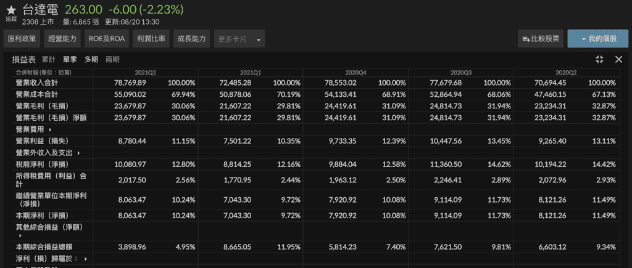The image size is (632, 268).
Task: Expand the 營業費用 row
Action: 50,130
